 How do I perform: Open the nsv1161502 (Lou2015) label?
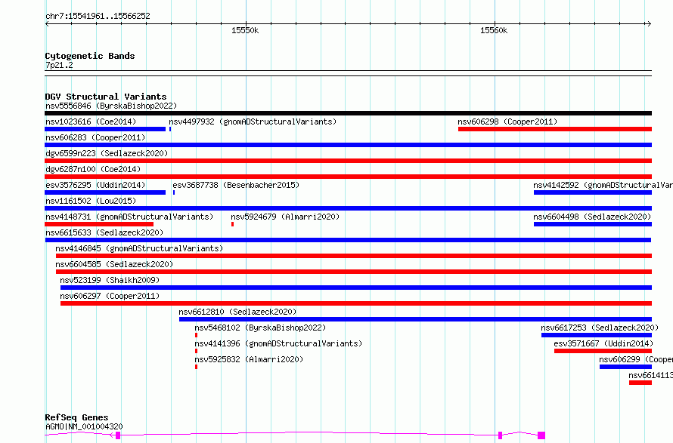pos(91,201)
